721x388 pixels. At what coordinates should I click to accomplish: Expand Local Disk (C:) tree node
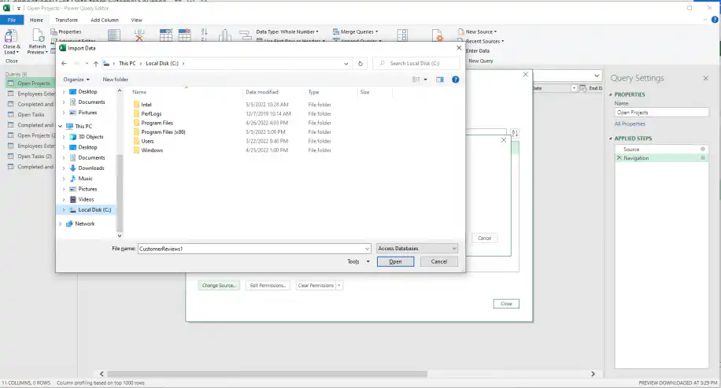64,210
